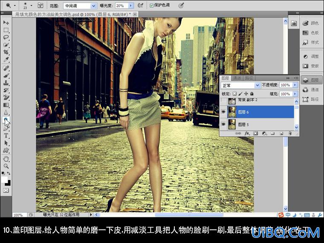Image resolution: width=324 pixels, height=243 pixels.
Task: Select the Eraser tool
Action: (6, 97)
